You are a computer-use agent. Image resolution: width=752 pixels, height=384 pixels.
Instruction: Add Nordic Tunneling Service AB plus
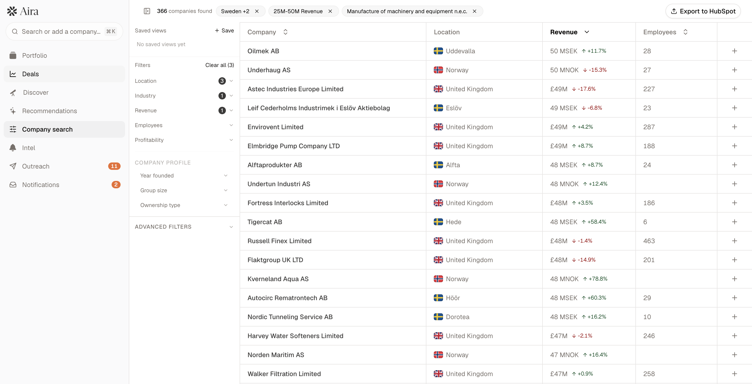click(735, 316)
